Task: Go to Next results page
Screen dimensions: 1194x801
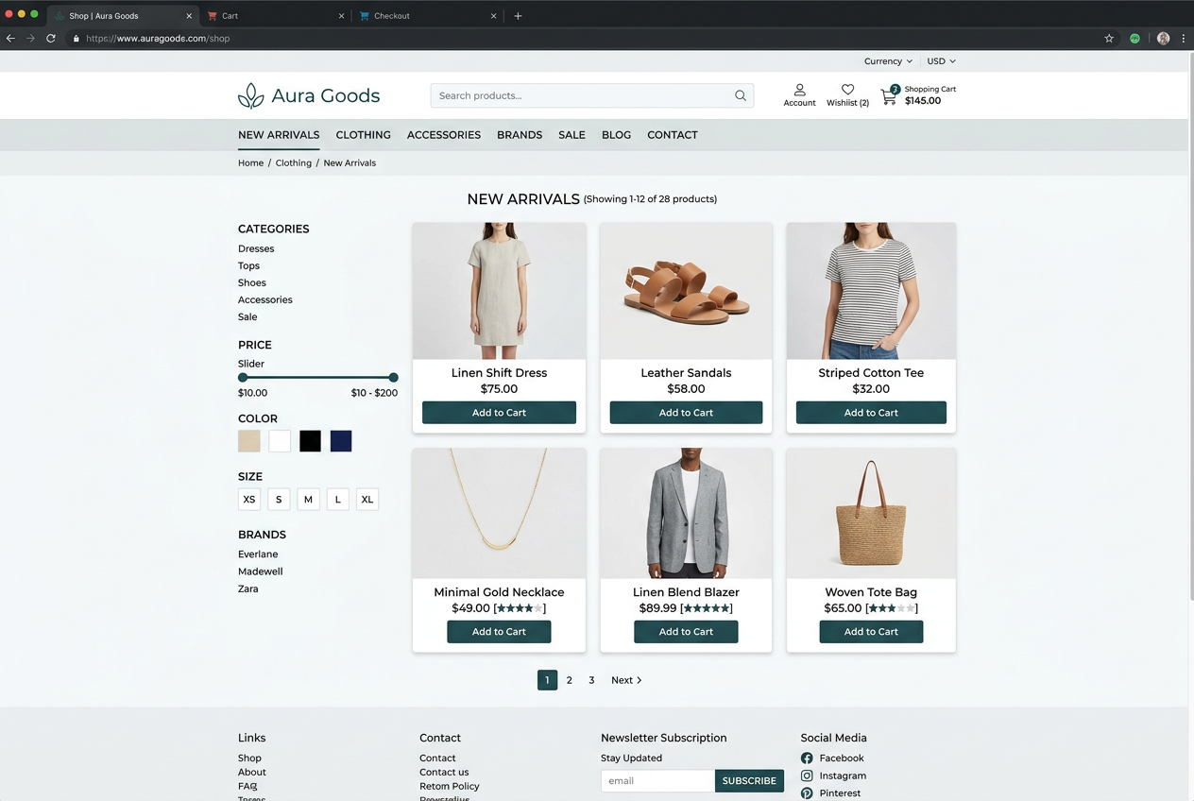Action: [626, 680]
